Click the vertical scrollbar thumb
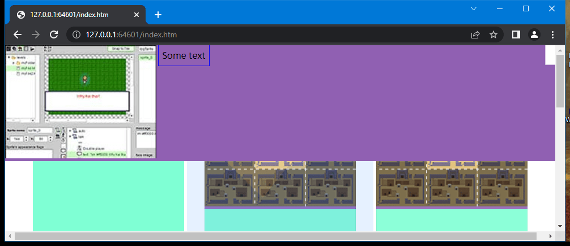 [560, 80]
